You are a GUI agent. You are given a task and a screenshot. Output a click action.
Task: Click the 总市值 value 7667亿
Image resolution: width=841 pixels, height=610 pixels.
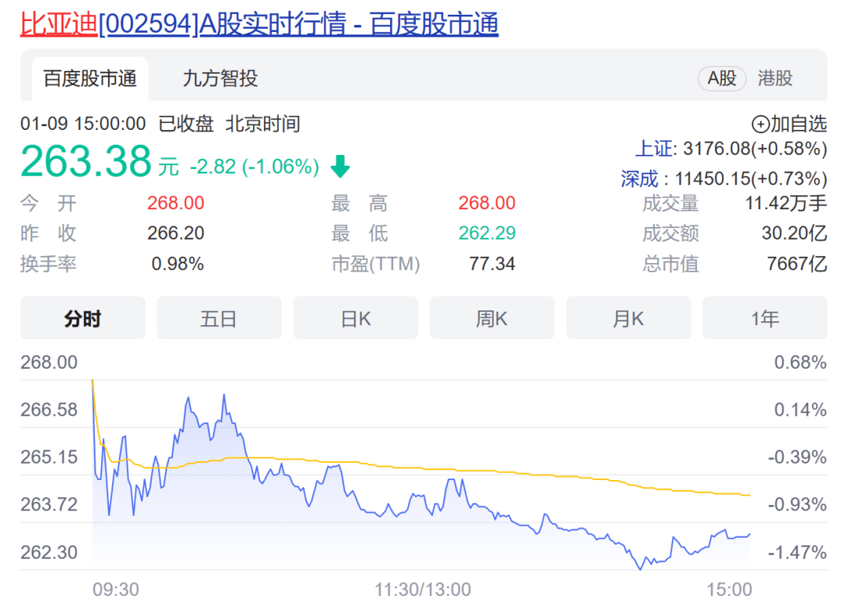tap(797, 264)
